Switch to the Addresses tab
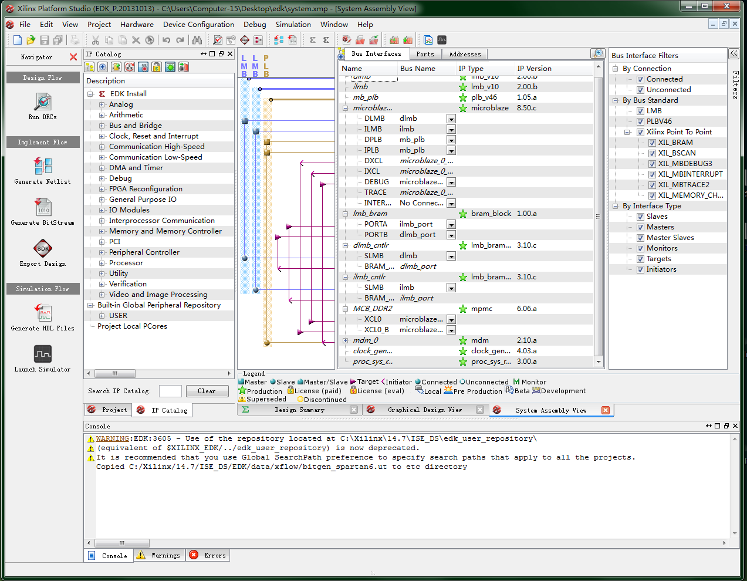The image size is (747, 581). tap(465, 54)
